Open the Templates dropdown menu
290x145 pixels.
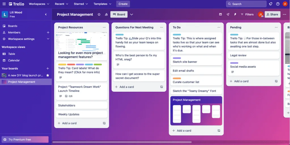click(103, 4)
